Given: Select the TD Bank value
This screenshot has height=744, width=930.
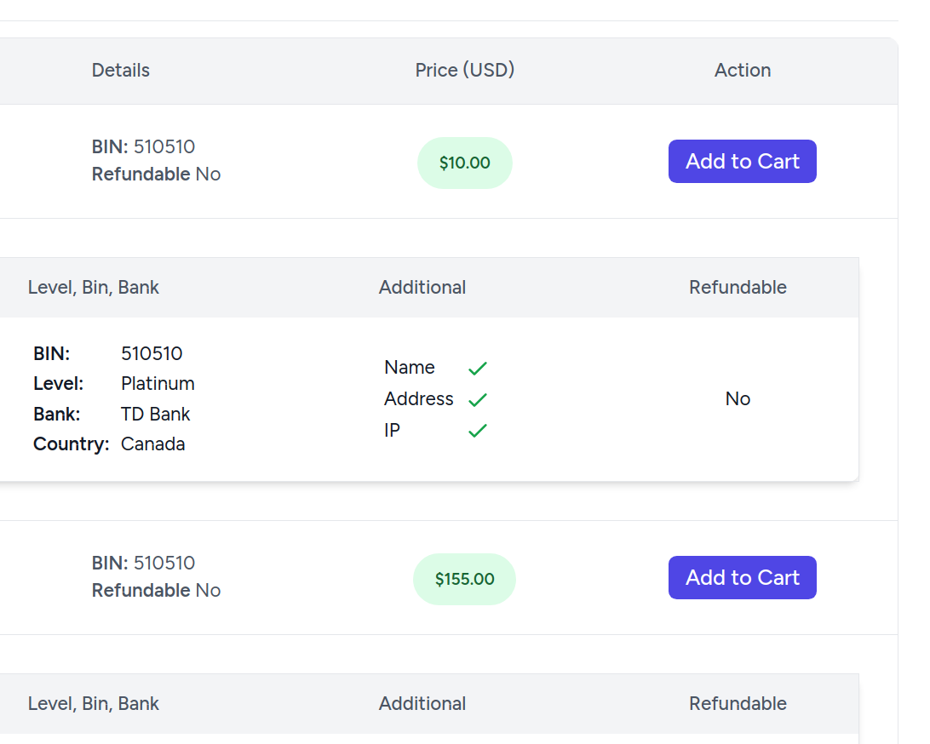Looking at the screenshot, I should (x=156, y=415).
